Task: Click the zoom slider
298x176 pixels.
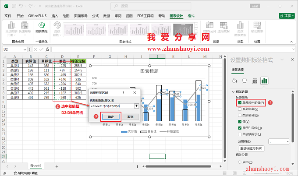Action: 266,173
